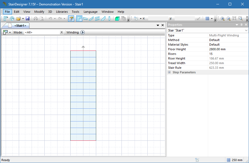Click the zoom in magnifier
This screenshot has height=163, width=249.
point(223,18)
